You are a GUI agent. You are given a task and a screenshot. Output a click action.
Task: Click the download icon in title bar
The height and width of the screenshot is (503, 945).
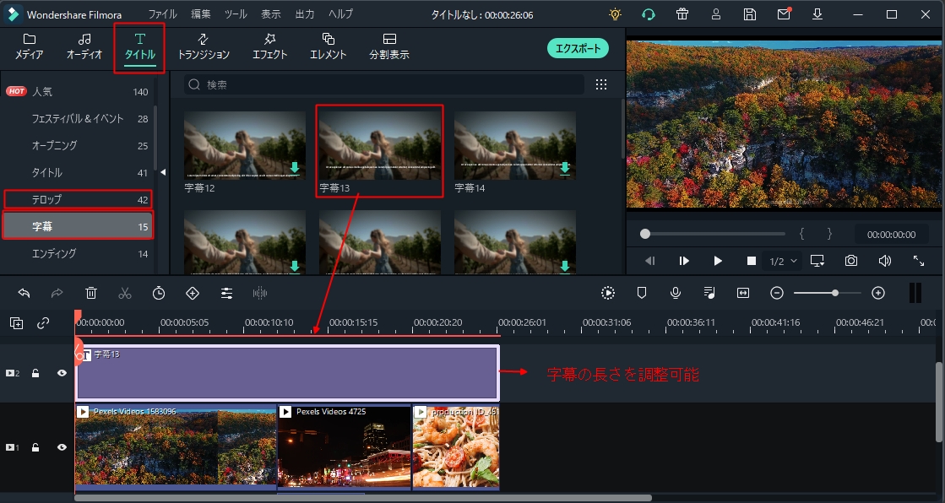click(817, 14)
